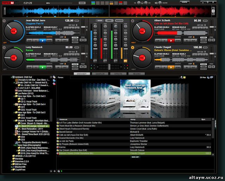Expand the Banshee 2.2.0 folder
This screenshot has height=181, width=225.
click(x=12, y=162)
